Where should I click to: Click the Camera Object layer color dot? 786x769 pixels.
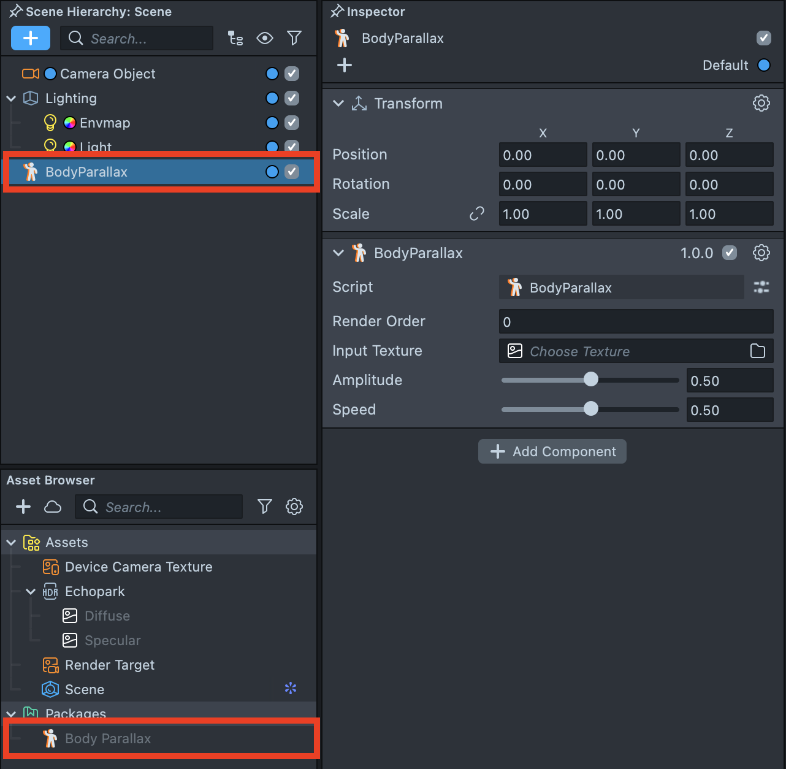(272, 74)
